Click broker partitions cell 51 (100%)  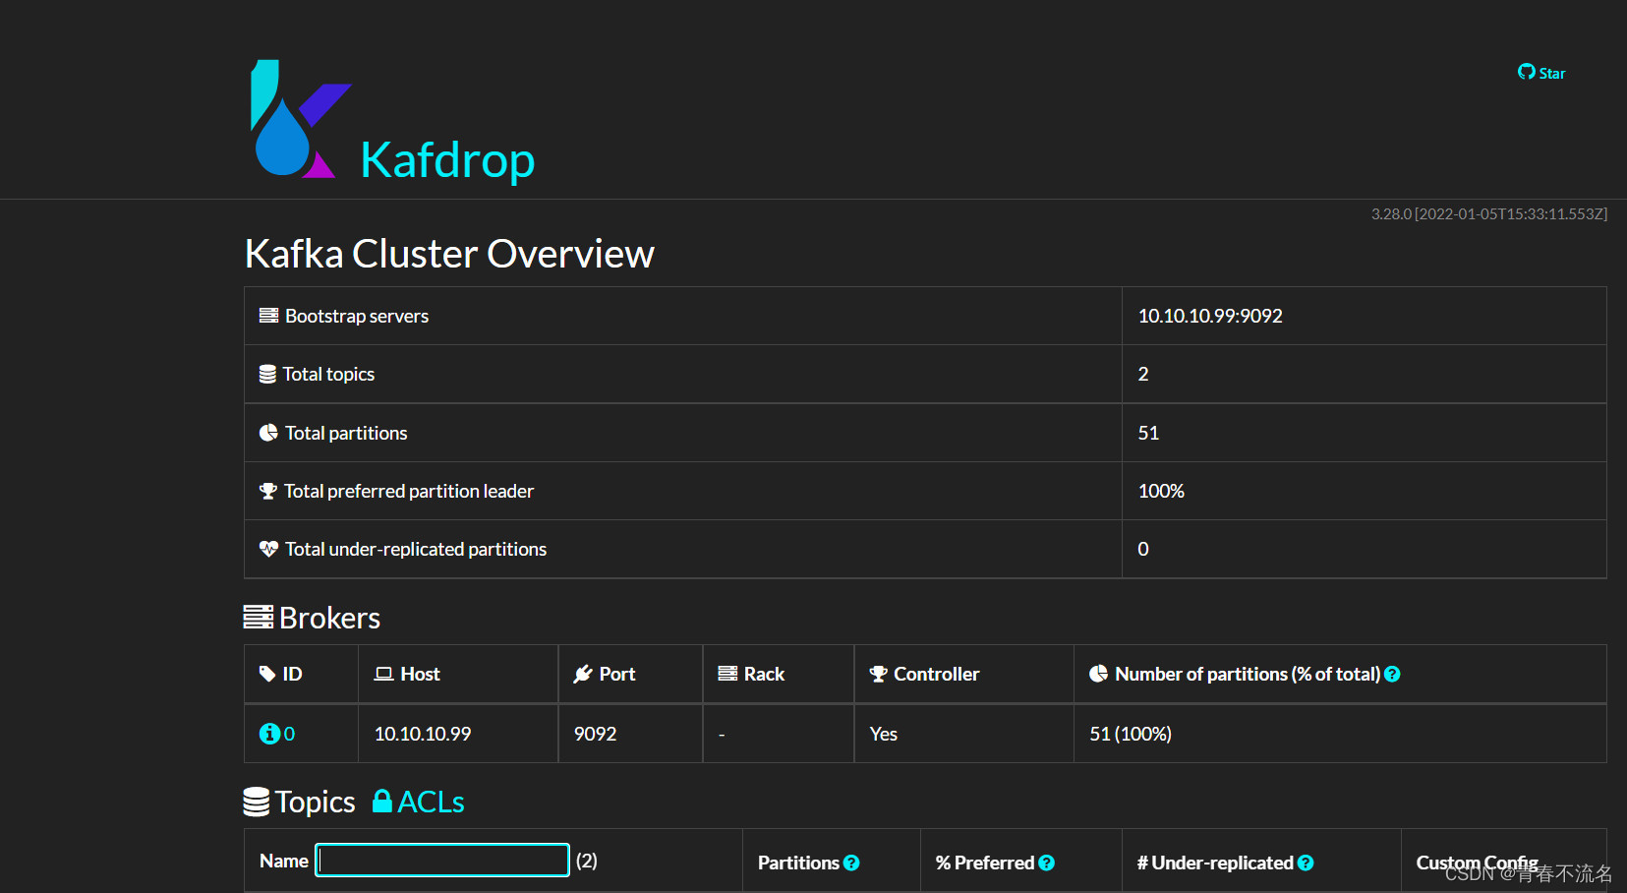1131,734
